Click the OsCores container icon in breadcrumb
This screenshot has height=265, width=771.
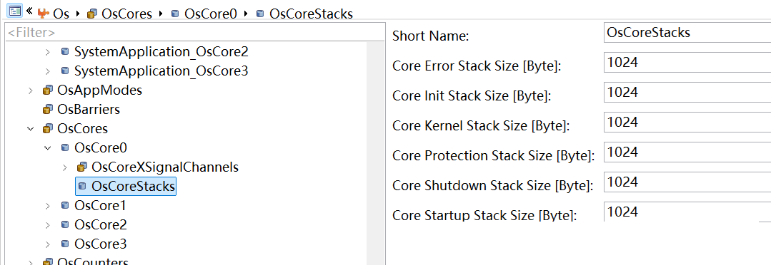click(x=91, y=14)
